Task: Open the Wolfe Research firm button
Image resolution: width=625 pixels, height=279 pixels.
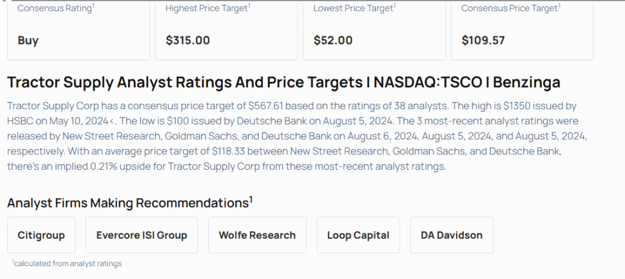Action: coord(257,235)
